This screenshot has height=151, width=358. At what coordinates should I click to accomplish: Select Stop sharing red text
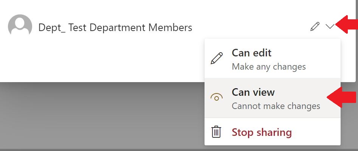[x=262, y=132]
